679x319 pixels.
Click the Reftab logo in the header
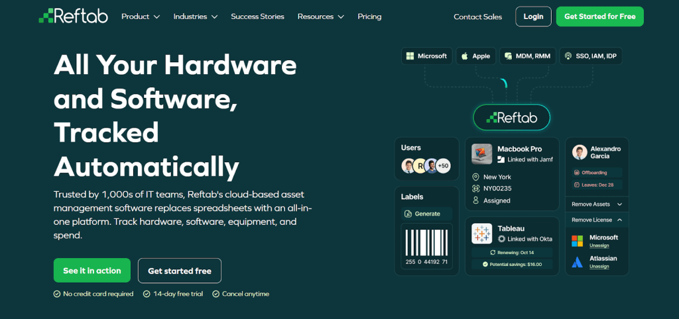(74, 17)
